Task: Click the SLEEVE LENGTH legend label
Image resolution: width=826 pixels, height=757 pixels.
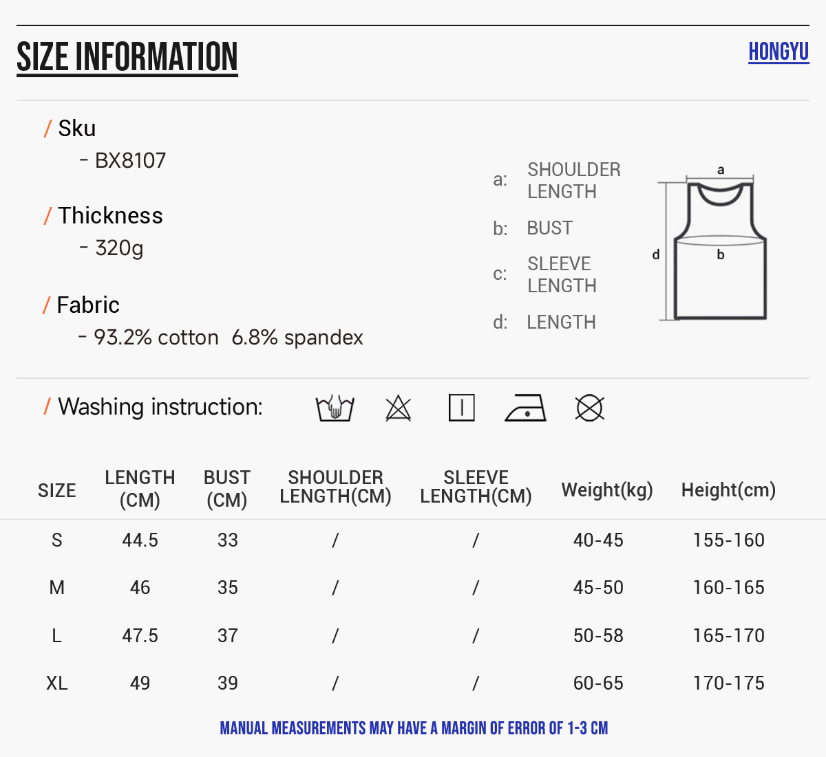Action: tap(562, 274)
